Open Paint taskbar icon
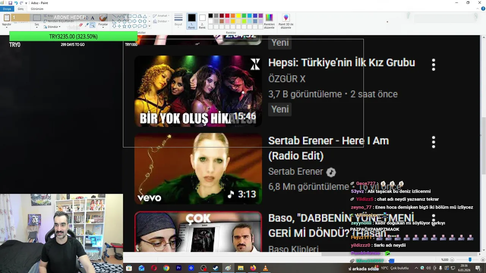Screen dimensions: 486x273 (x=228, y=268)
